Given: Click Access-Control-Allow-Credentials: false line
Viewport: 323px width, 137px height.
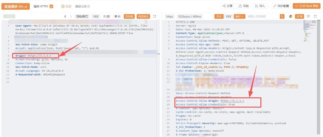Looking at the screenshot, I should click(x=206, y=60).
